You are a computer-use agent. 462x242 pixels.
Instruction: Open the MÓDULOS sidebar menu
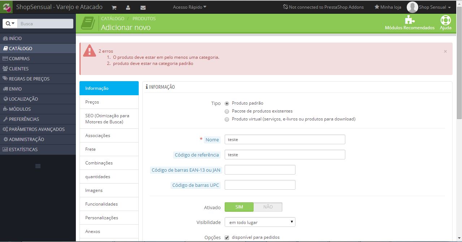38,109
